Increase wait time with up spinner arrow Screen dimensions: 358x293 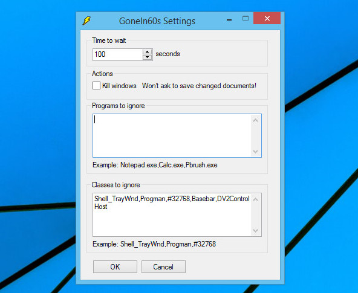point(148,52)
